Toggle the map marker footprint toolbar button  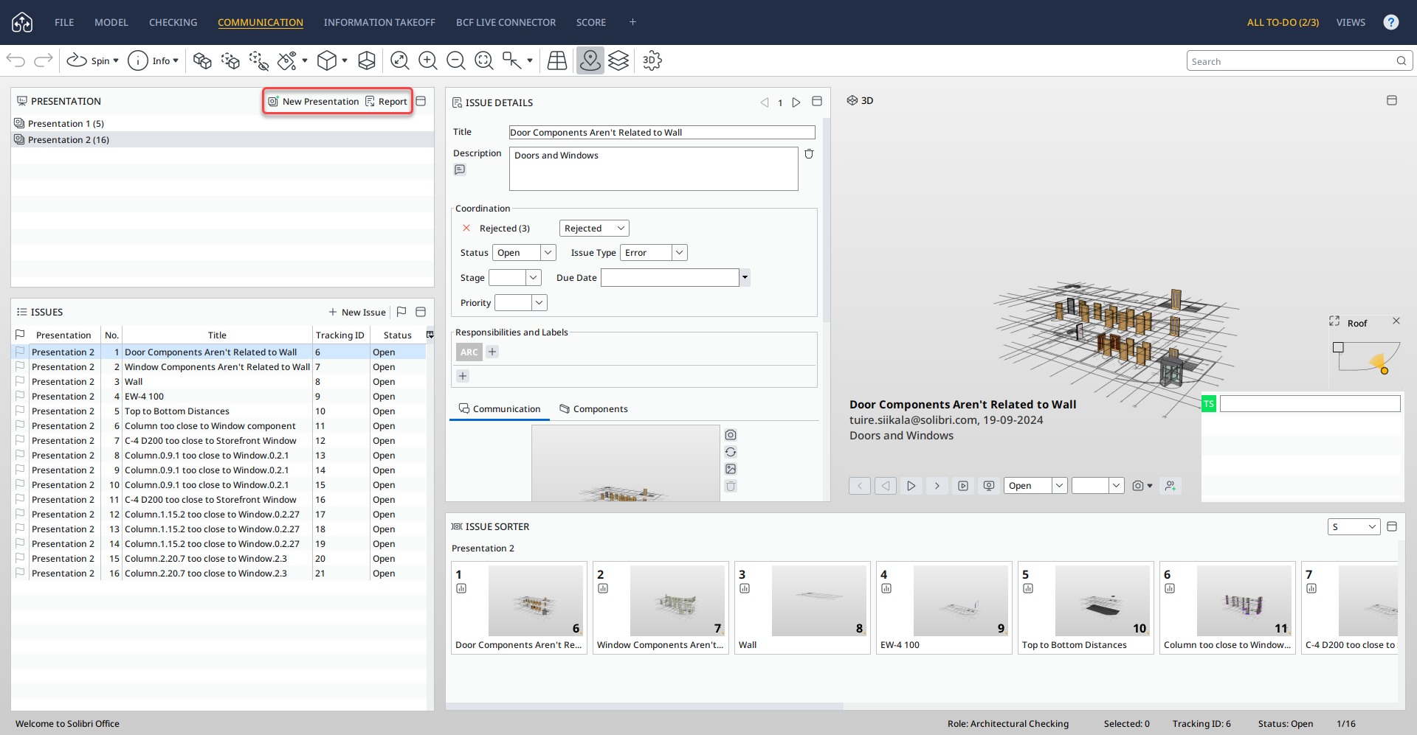590,60
